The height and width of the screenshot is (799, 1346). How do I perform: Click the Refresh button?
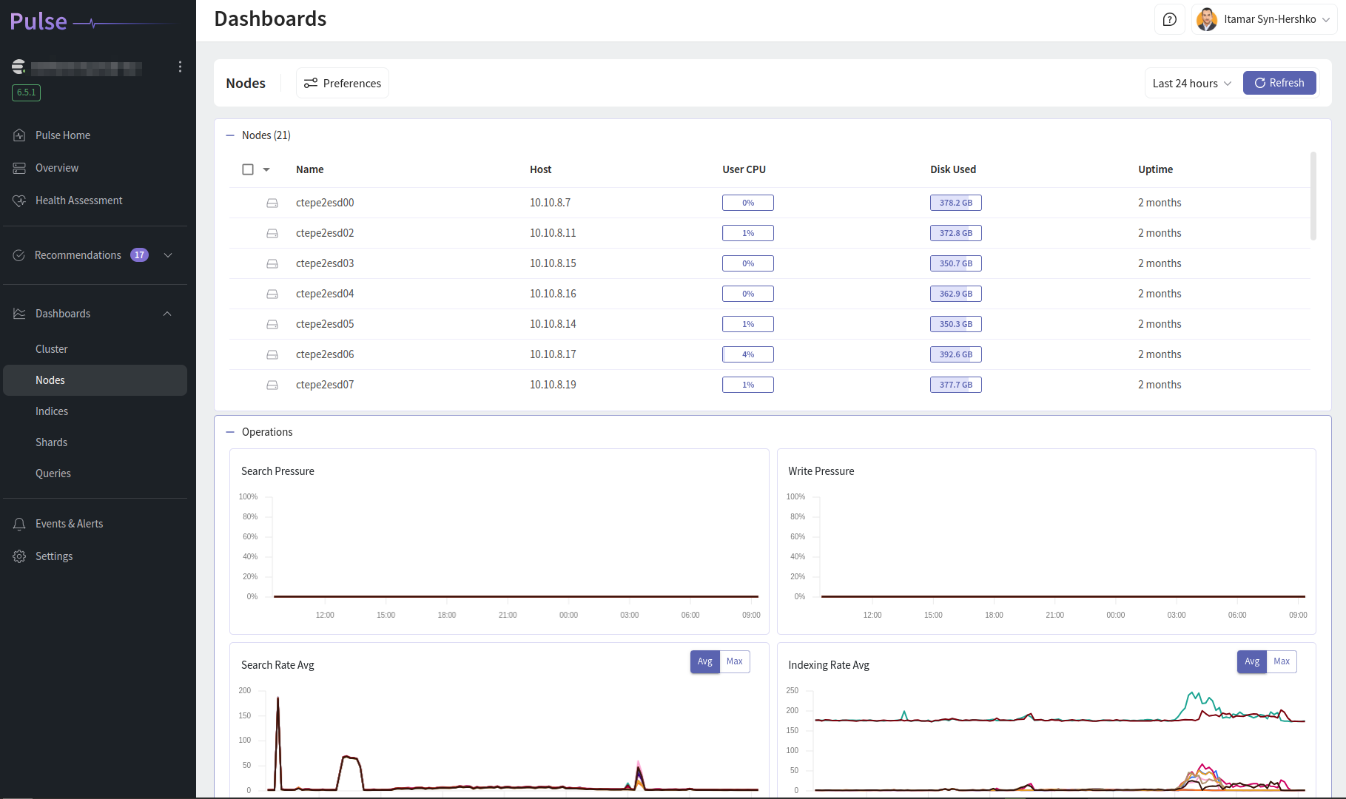coord(1279,83)
